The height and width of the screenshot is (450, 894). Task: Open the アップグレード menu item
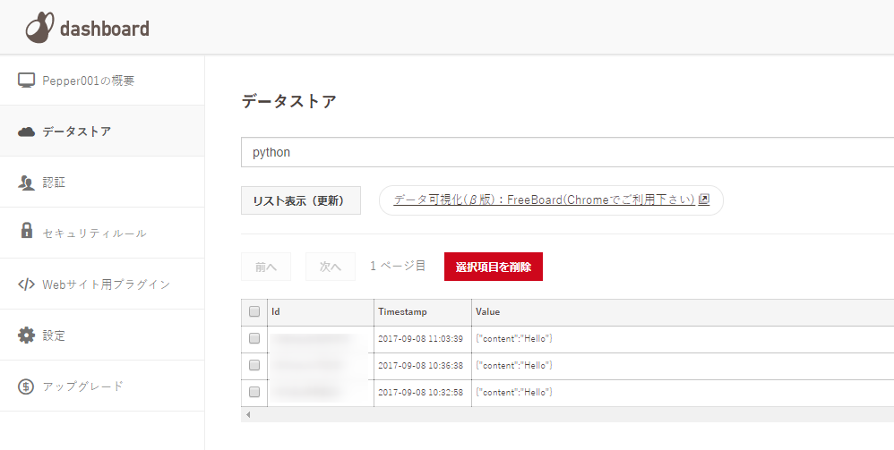[x=82, y=386]
